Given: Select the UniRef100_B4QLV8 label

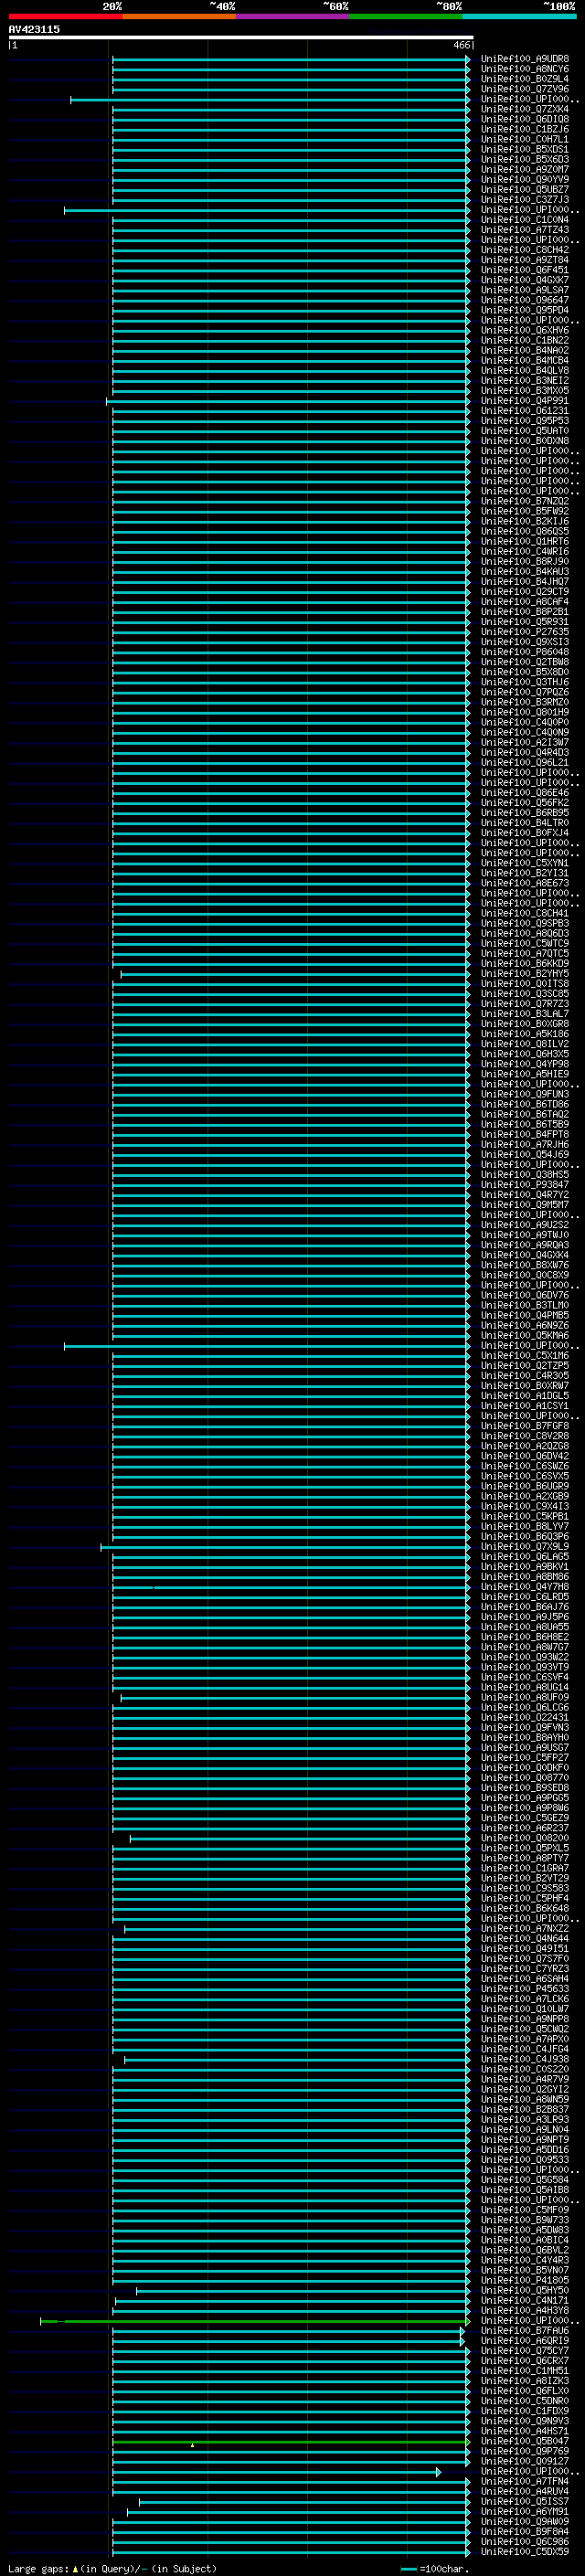Looking at the screenshot, I should [x=524, y=371].
